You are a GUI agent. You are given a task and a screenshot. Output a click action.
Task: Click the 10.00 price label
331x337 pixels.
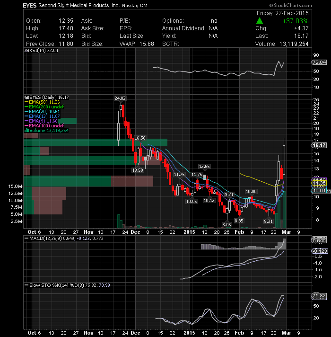(251, 192)
